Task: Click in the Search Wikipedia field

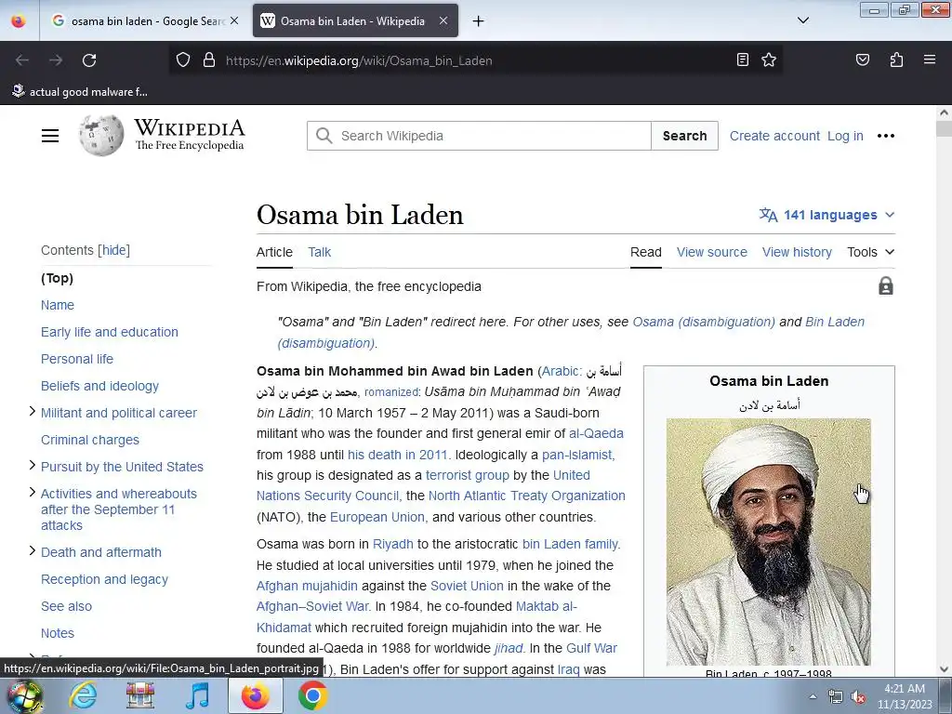Action: (480, 136)
